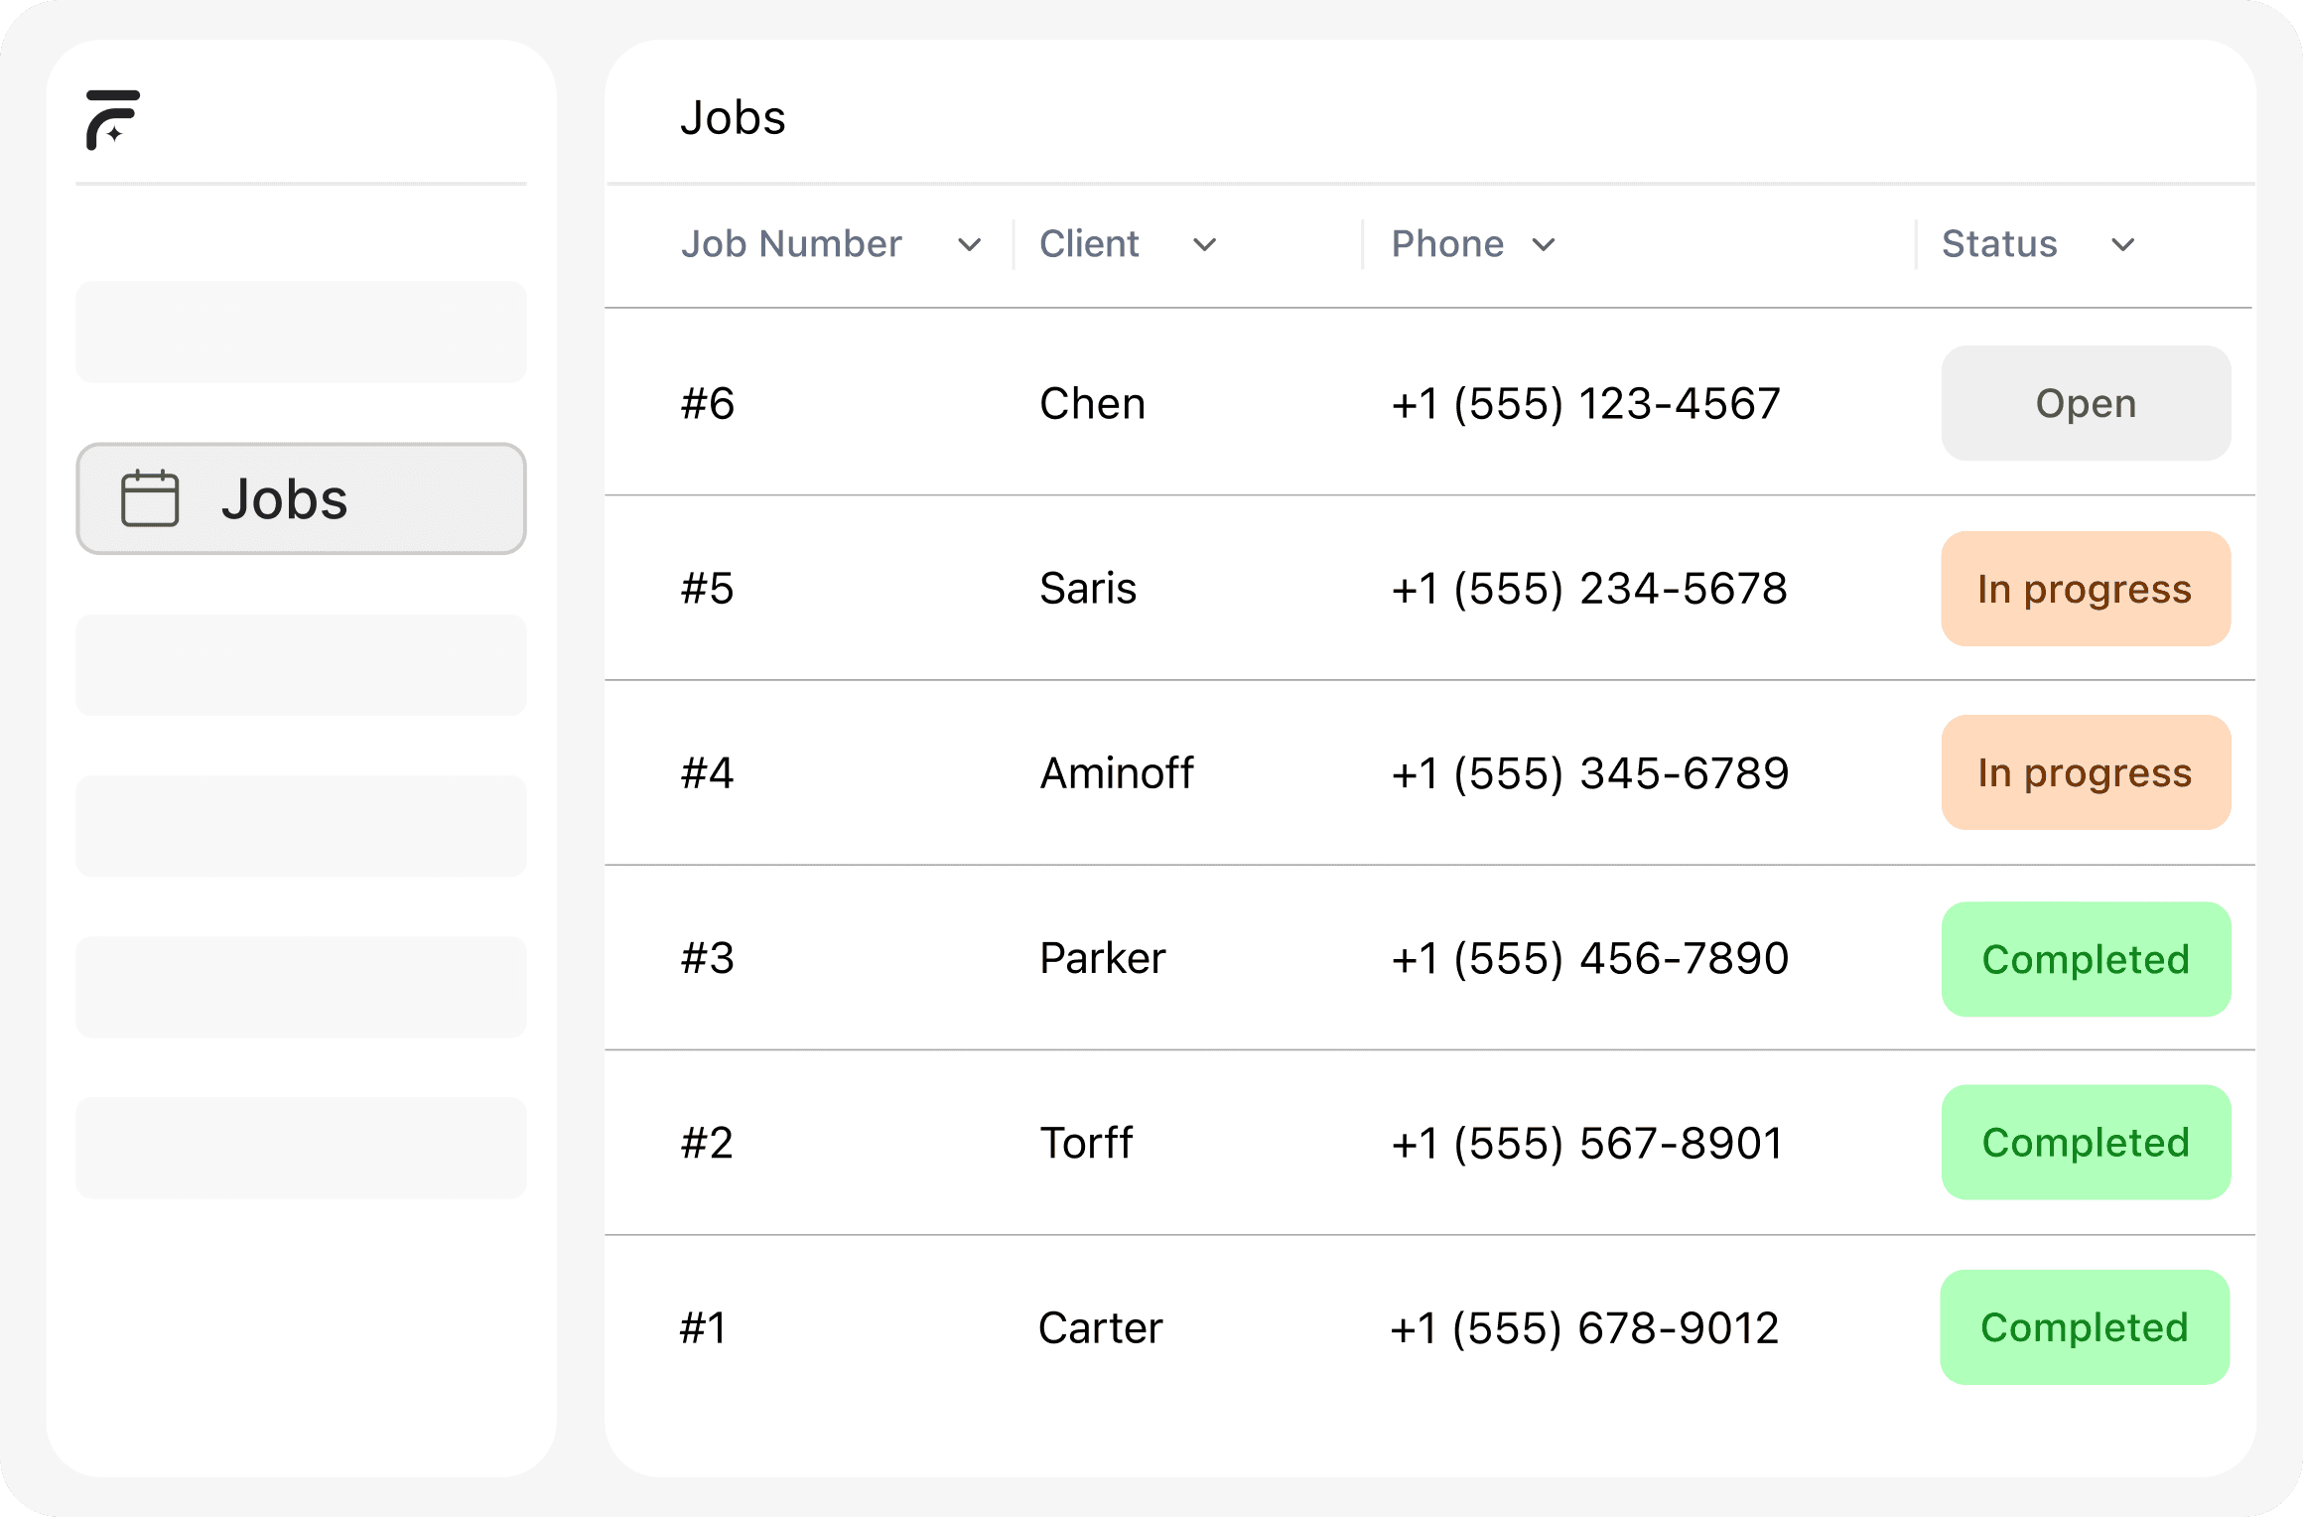Click Completed badge for Carter

[x=2085, y=1327]
